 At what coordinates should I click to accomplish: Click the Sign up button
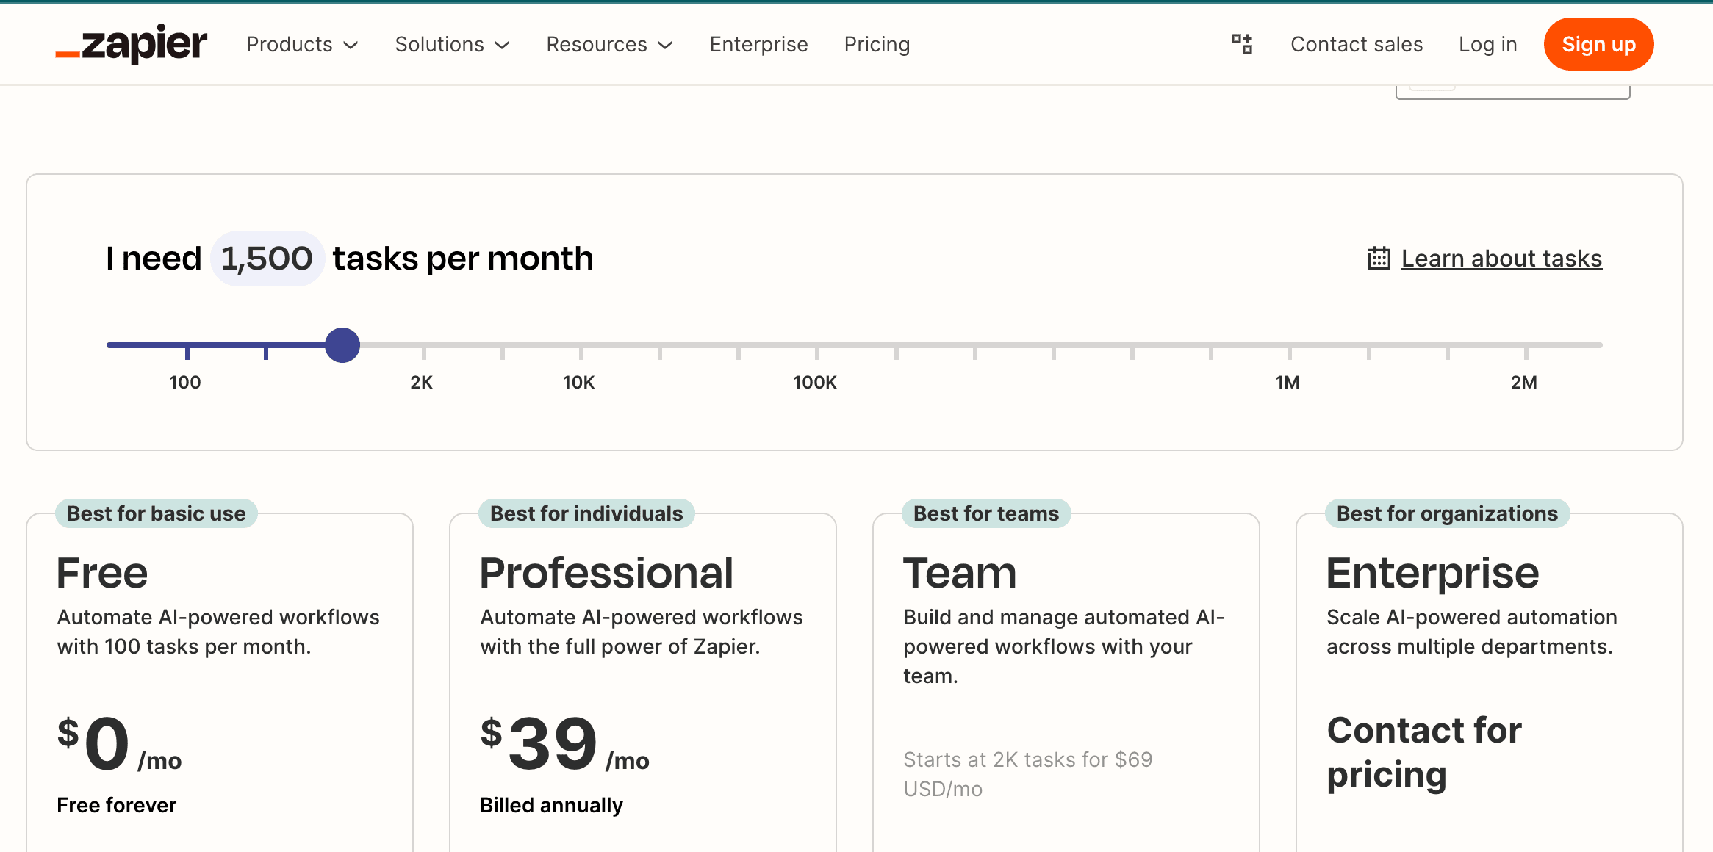click(x=1598, y=44)
